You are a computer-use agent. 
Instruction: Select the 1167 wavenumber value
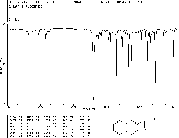point(47,126)
